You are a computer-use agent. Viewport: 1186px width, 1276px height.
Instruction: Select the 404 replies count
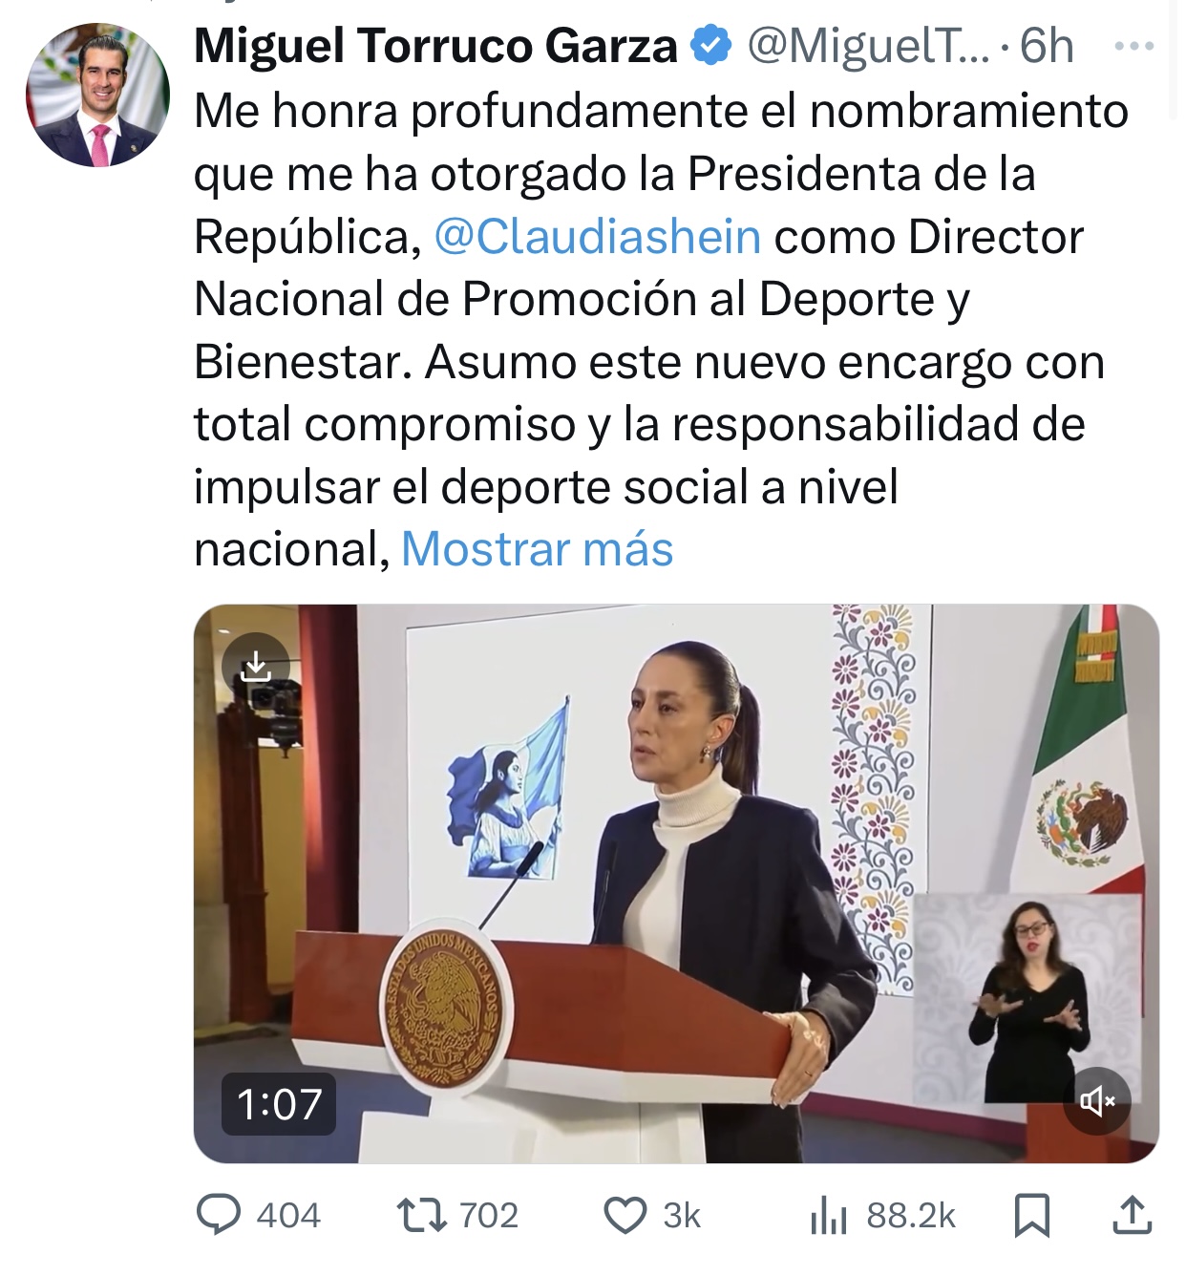click(x=288, y=1216)
